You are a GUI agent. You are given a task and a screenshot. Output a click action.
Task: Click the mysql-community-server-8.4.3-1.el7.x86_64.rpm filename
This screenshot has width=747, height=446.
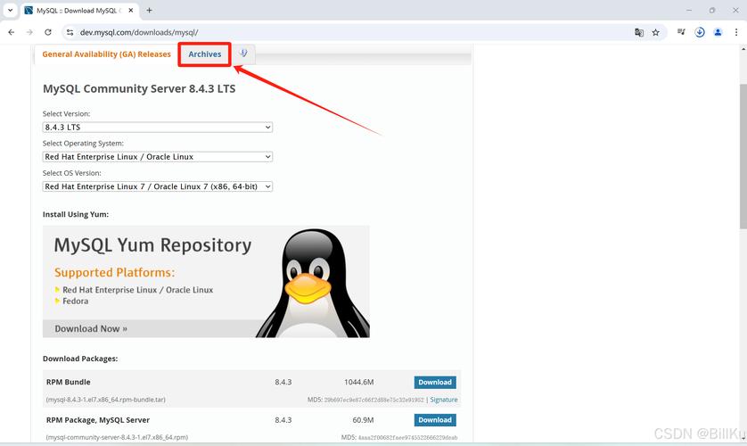[x=117, y=437]
